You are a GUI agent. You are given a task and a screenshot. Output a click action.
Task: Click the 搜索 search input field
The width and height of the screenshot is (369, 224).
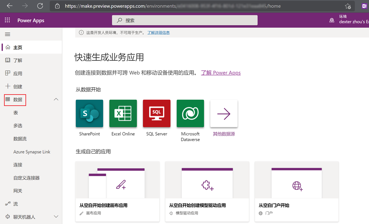click(185, 20)
